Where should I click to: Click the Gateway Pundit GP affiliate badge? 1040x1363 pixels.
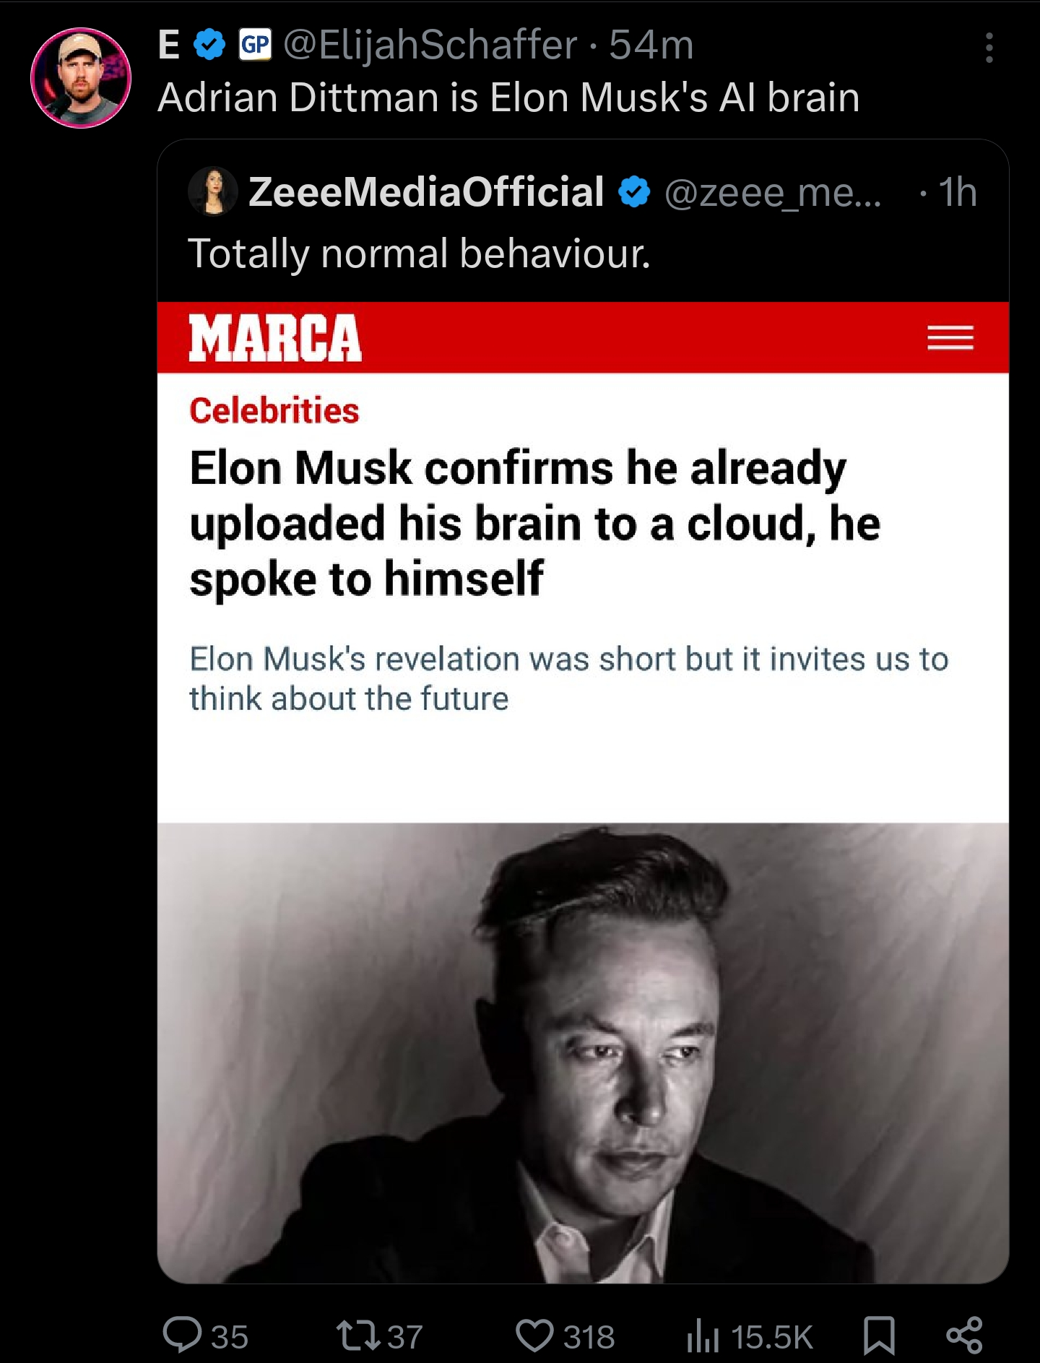(x=255, y=45)
